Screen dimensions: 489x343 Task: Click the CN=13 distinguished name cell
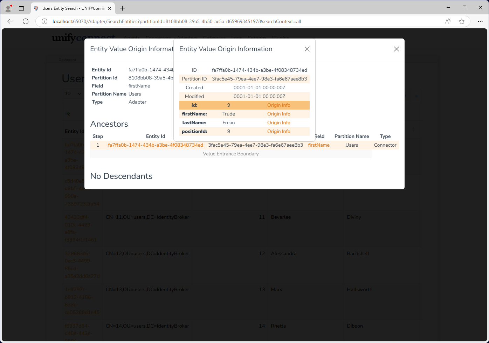(147, 289)
